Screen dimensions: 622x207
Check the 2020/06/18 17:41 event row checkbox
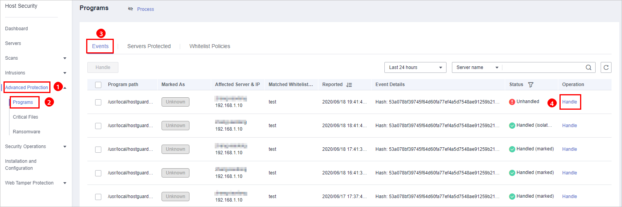coord(98,150)
